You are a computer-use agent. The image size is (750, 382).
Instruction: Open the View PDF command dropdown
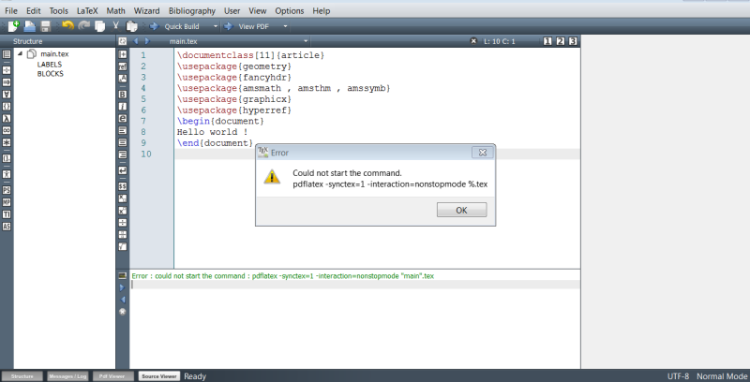[x=286, y=26]
